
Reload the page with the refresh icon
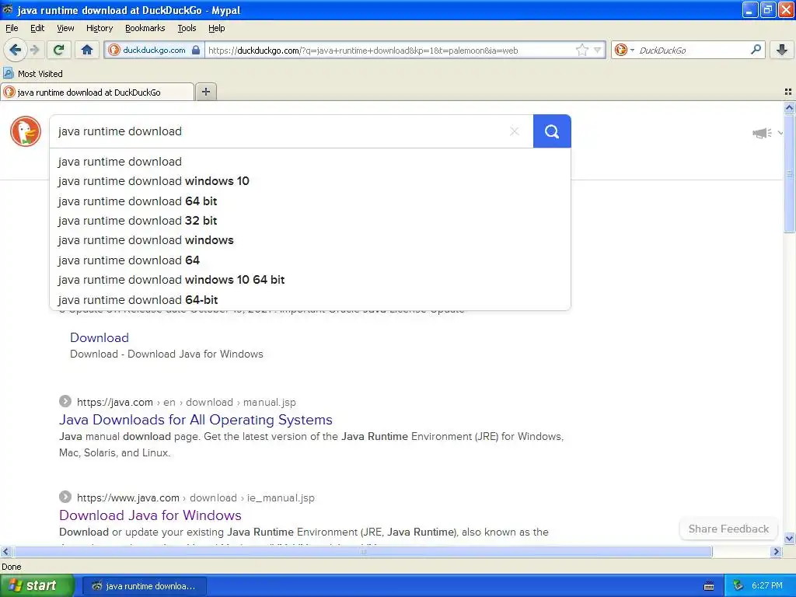pyautogui.click(x=59, y=50)
